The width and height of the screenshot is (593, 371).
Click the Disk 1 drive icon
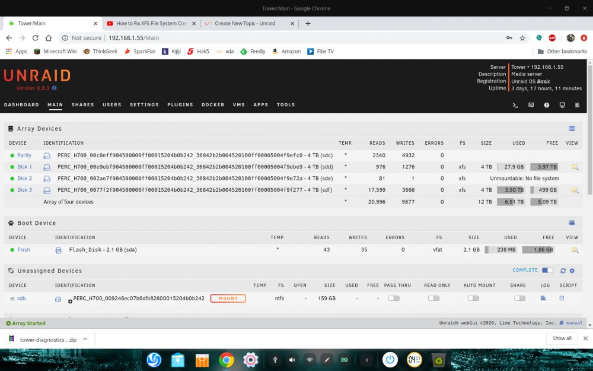[47, 167]
